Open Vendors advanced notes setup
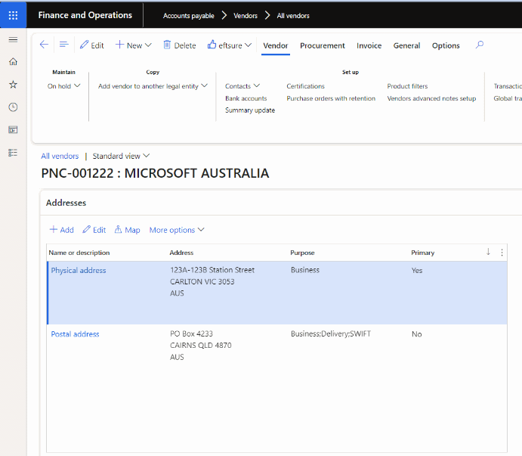Image resolution: width=522 pixels, height=456 pixels. click(431, 98)
